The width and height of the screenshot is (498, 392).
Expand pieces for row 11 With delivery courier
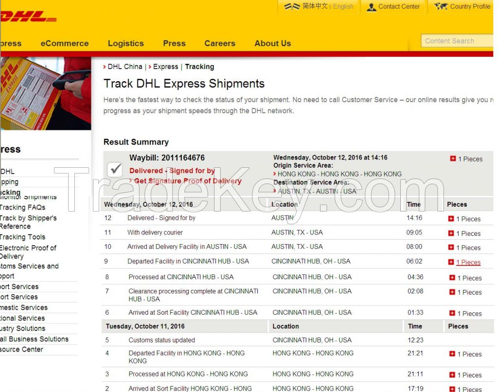pos(451,233)
